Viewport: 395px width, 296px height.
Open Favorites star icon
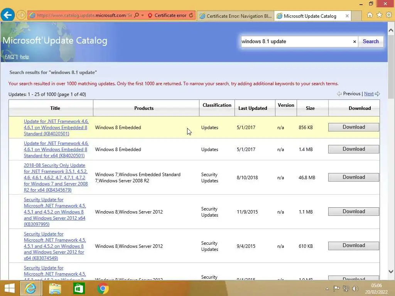point(380,15)
